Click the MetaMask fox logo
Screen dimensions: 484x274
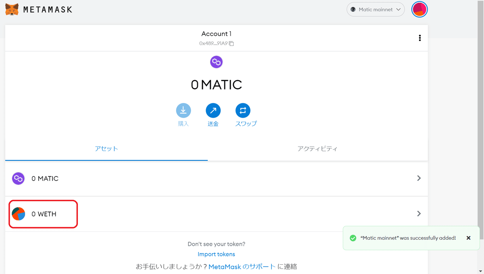pyautogui.click(x=12, y=9)
